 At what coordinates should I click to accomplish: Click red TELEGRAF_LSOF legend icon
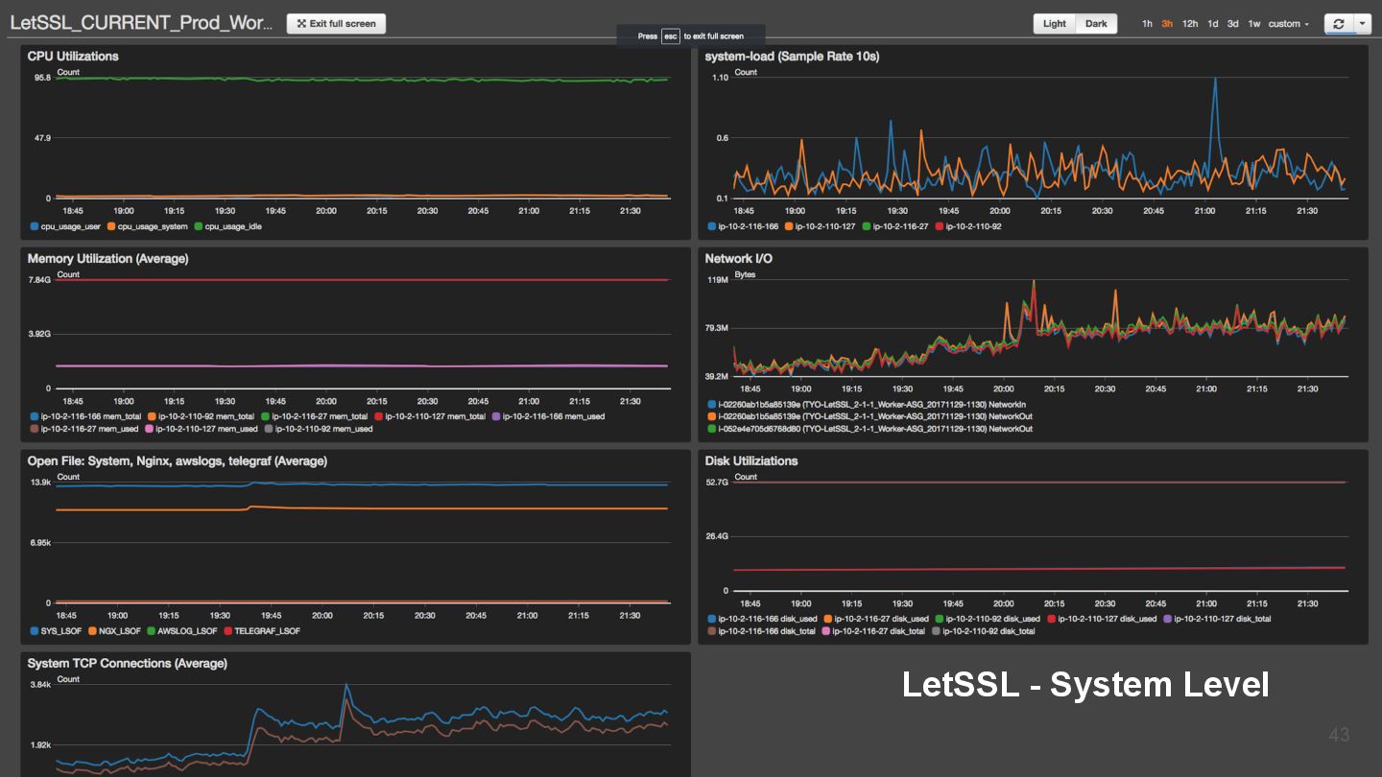pos(227,632)
